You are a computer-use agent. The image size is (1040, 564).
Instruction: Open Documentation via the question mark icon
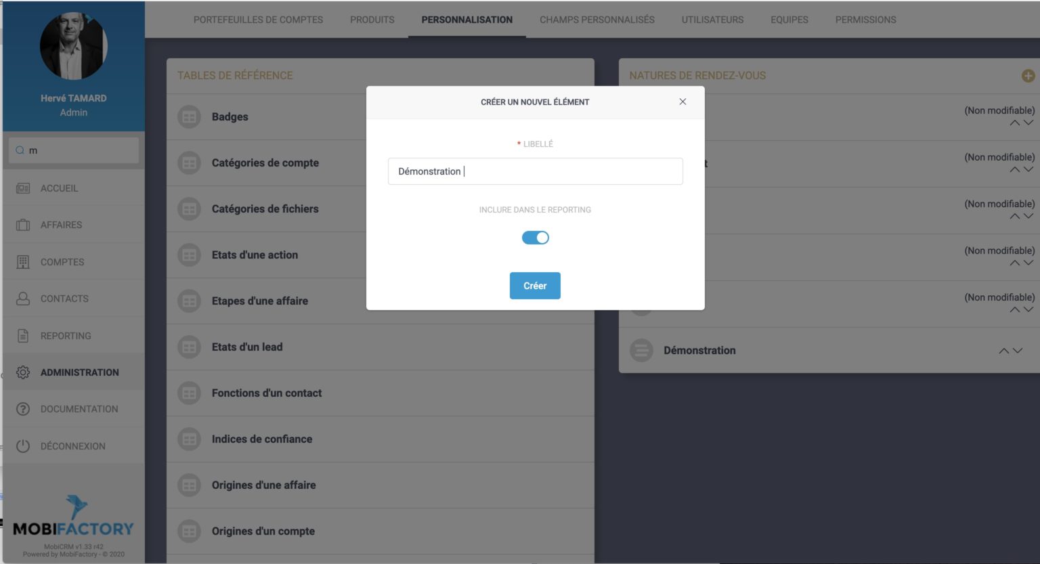click(x=22, y=408)
